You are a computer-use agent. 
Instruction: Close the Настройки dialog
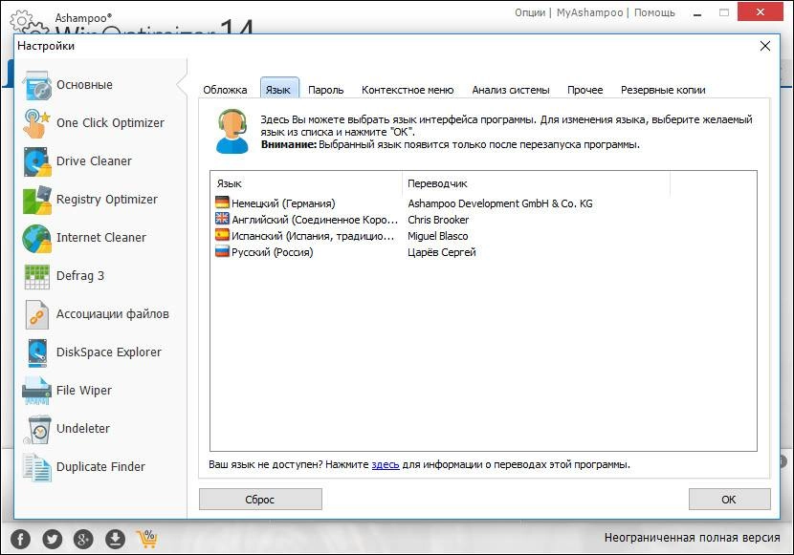tap(765, 46)
